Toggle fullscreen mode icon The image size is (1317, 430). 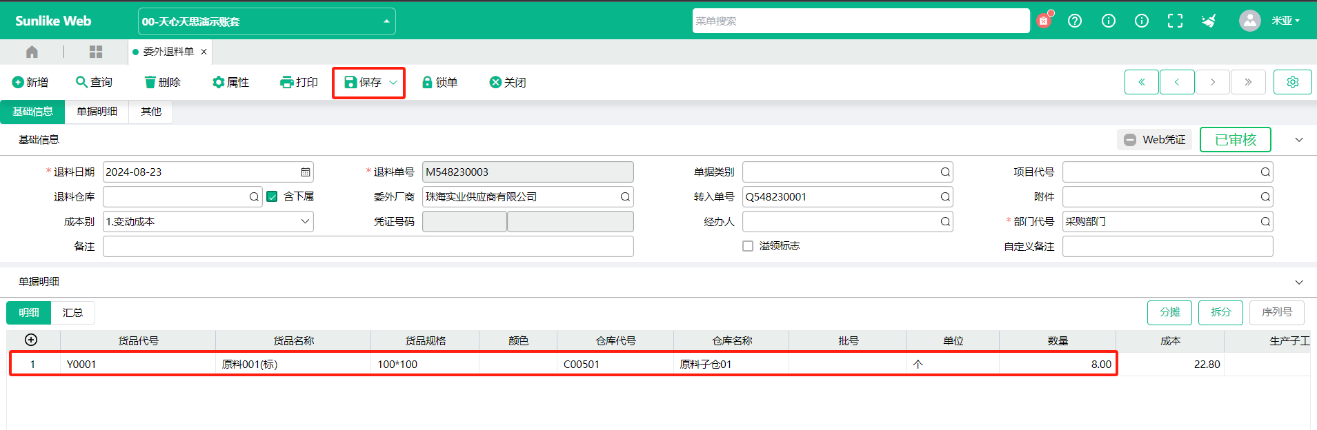[x=1175, y=21]
